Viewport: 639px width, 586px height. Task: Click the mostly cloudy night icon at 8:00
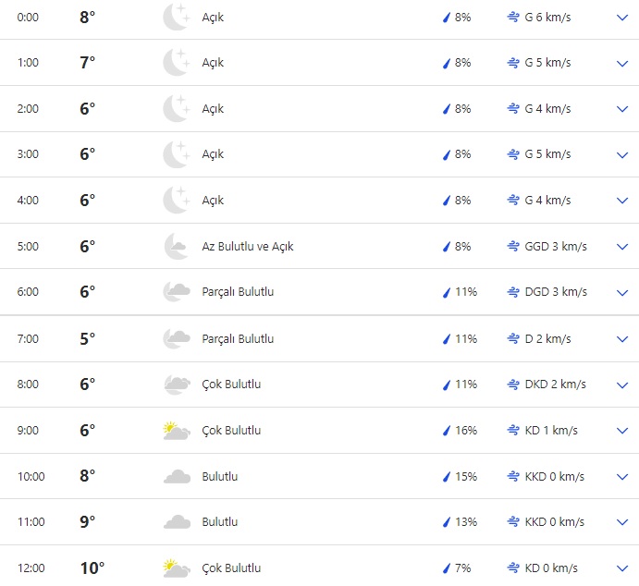(x=176, y=385)
